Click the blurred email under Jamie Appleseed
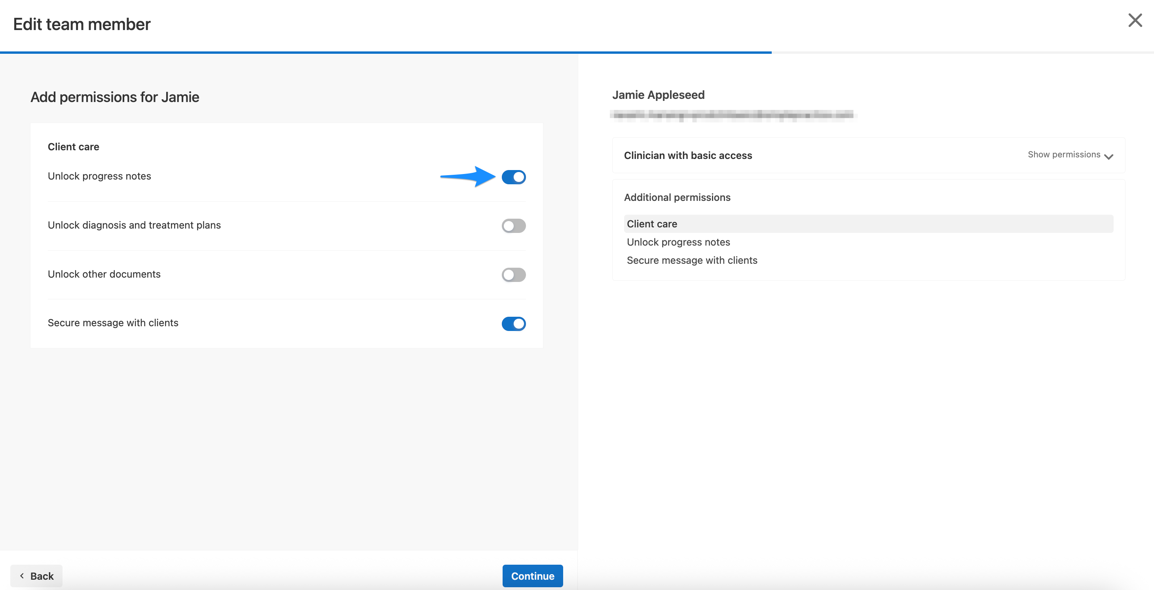This screenshot has height=590, width=1154. [x=733, y=115]
